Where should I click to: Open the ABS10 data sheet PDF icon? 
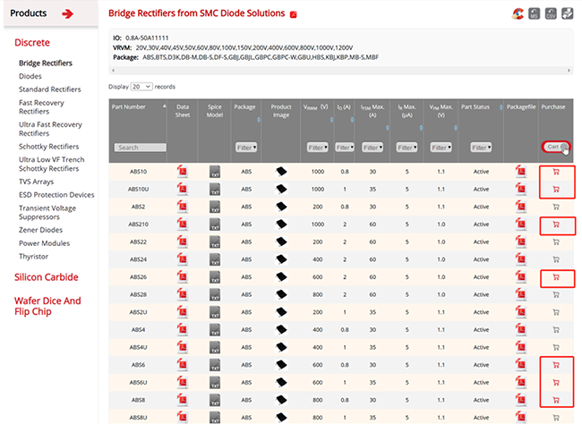click(183, 172)
